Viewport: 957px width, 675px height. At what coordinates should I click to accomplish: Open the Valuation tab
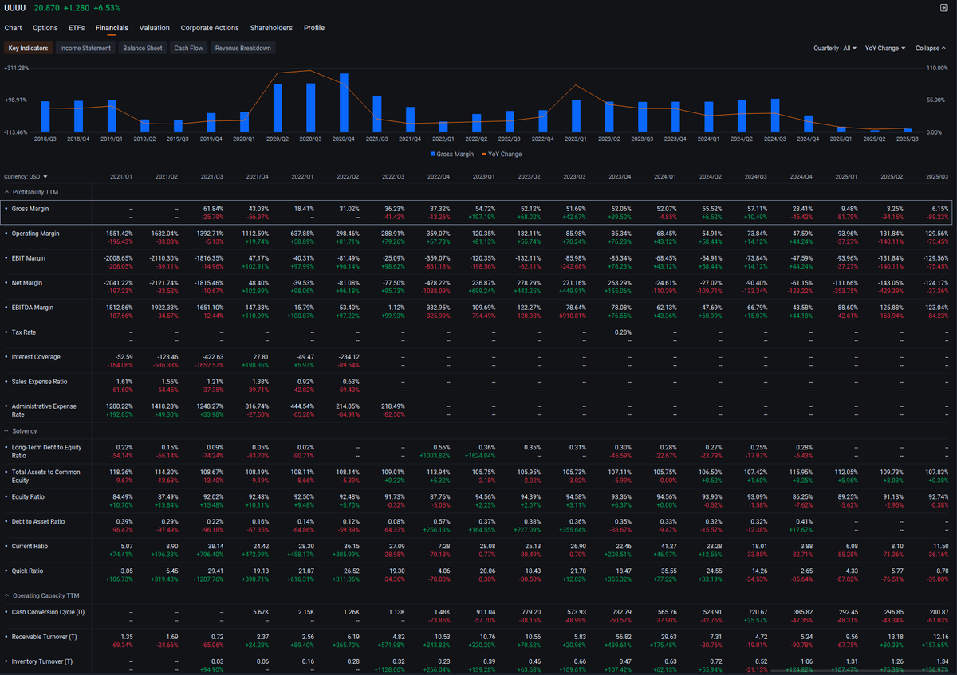click(x=155, y=28)
